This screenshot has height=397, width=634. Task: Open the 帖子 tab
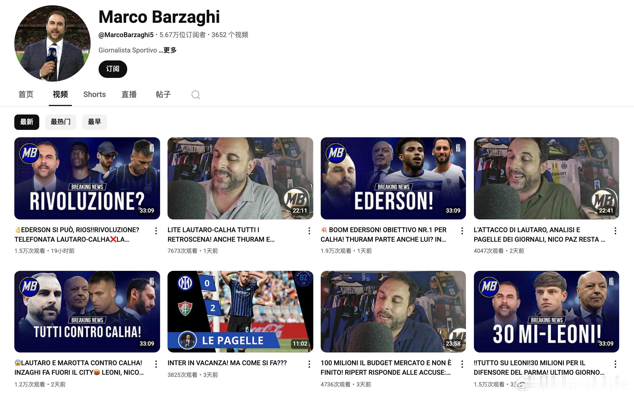[x=163, y=94]
